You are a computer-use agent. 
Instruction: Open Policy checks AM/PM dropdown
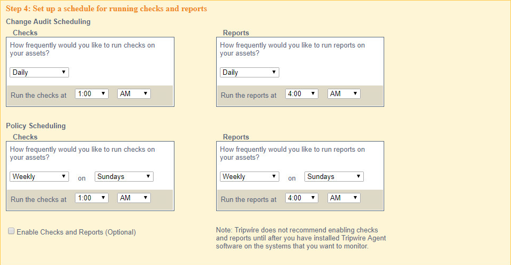tap(134, 198)
